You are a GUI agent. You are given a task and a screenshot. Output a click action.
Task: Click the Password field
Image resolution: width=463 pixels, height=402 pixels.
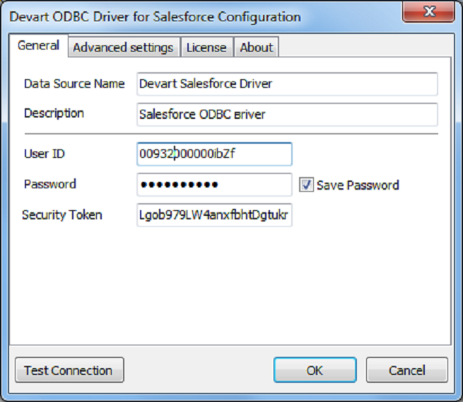tap(214, 185)
